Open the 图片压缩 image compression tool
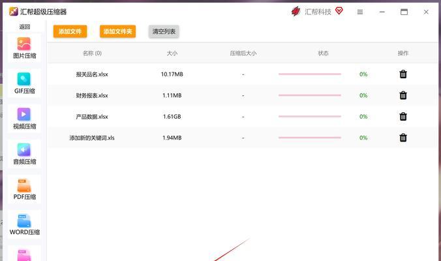 [24, 48]
